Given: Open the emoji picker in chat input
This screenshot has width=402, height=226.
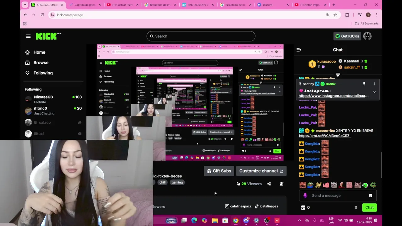Looking at the screenshot, I should [x=371, y=196].
